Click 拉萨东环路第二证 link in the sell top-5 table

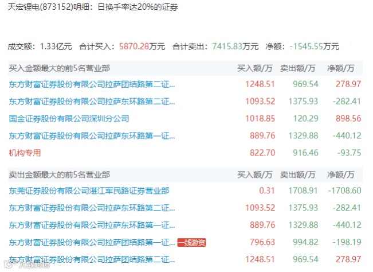pos(92,208)
